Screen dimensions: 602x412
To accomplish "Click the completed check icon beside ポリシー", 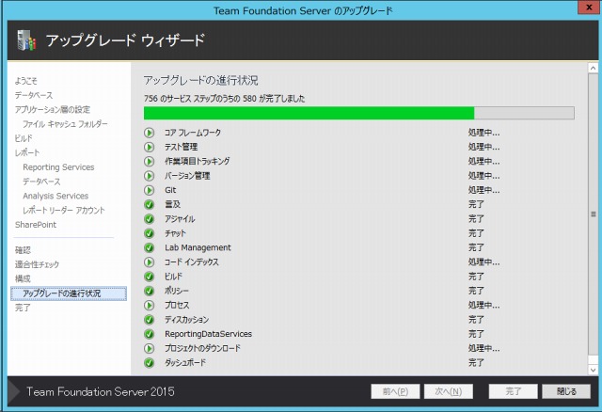I will click(x=149, y=291).
